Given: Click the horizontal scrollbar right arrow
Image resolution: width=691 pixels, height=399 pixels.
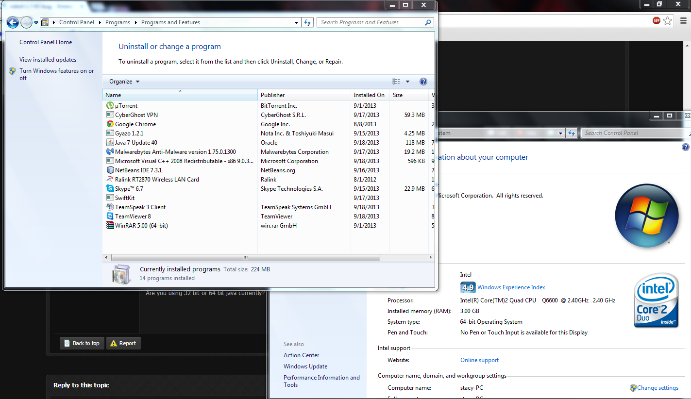Looking at the screenshot, I should click(x=431, y=257).
